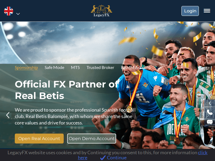Click the UK flag language icon
The width and height of the screenshot is (215, 161).
click(9, 11)
